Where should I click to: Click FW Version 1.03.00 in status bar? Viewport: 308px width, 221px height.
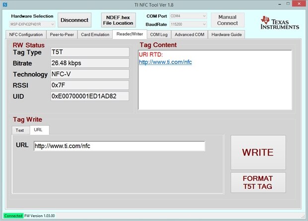pyautogui.click(x=39, y=216)
